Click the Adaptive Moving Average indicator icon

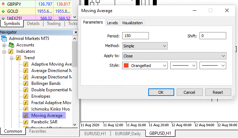click(26, 64)
